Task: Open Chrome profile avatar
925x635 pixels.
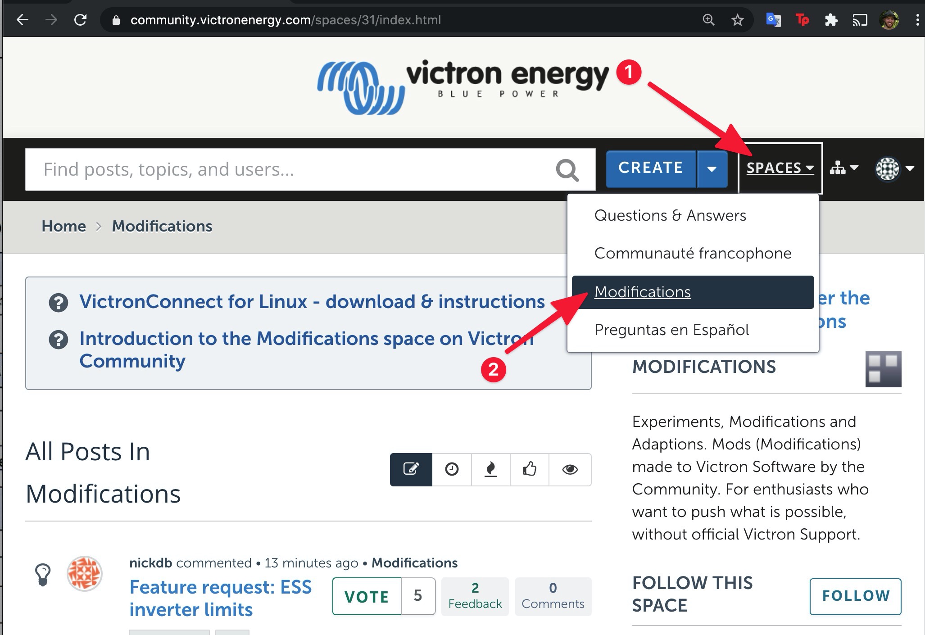Action: [x=889, y=20]
